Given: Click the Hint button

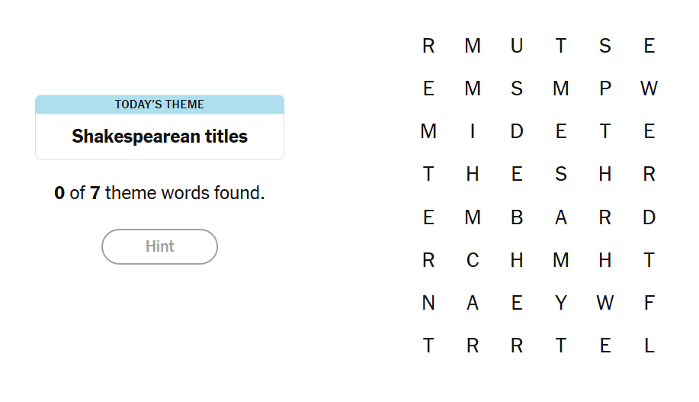Looking at the screenshot, I should click(159, 246).
